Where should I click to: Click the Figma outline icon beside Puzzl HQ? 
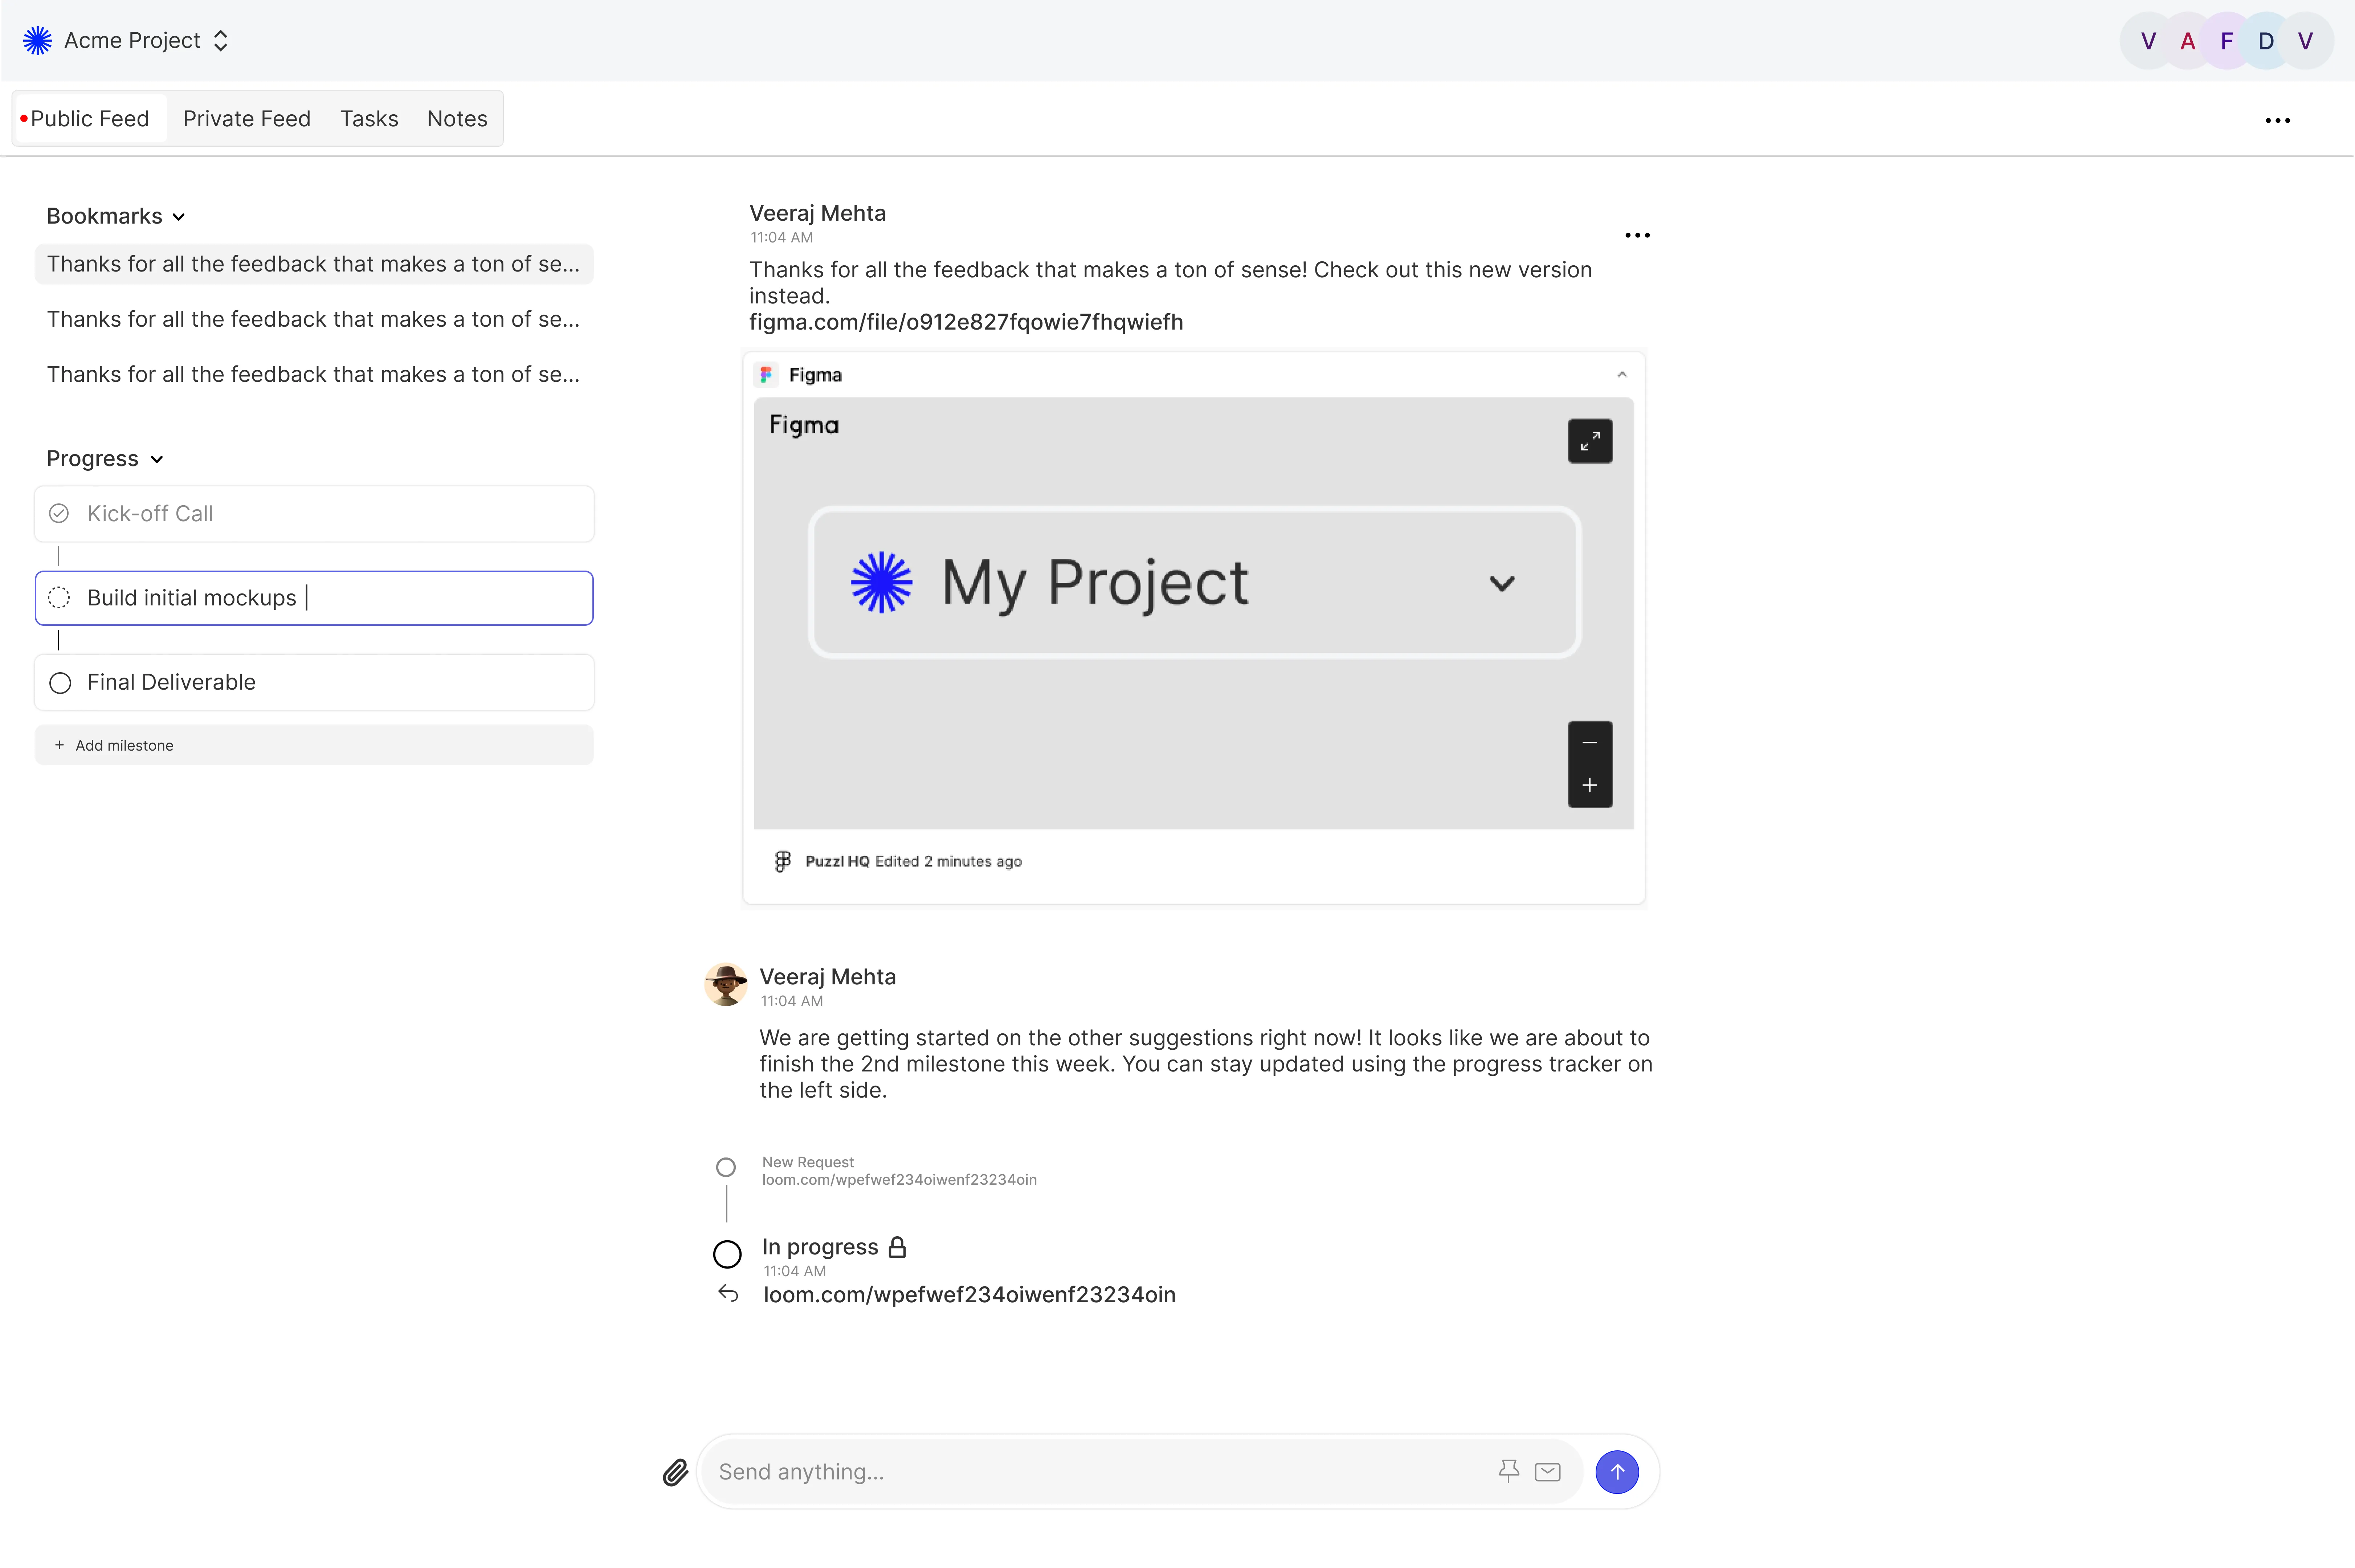coord(783,861)
